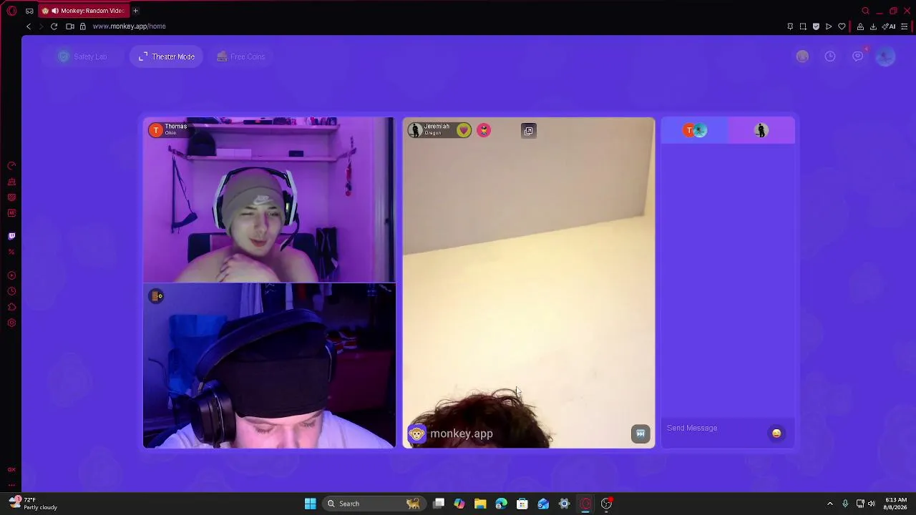The height and width of the screenshot is (515, 916).
Task: Go forward to the next page
Action: pos(41,26)
